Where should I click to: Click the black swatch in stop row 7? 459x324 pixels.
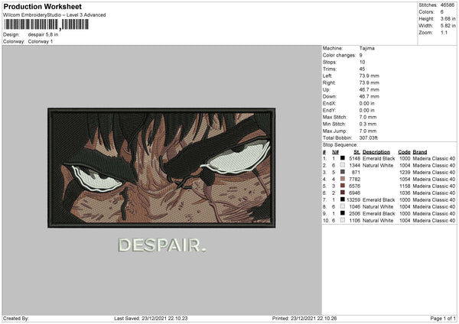(343, 199)
